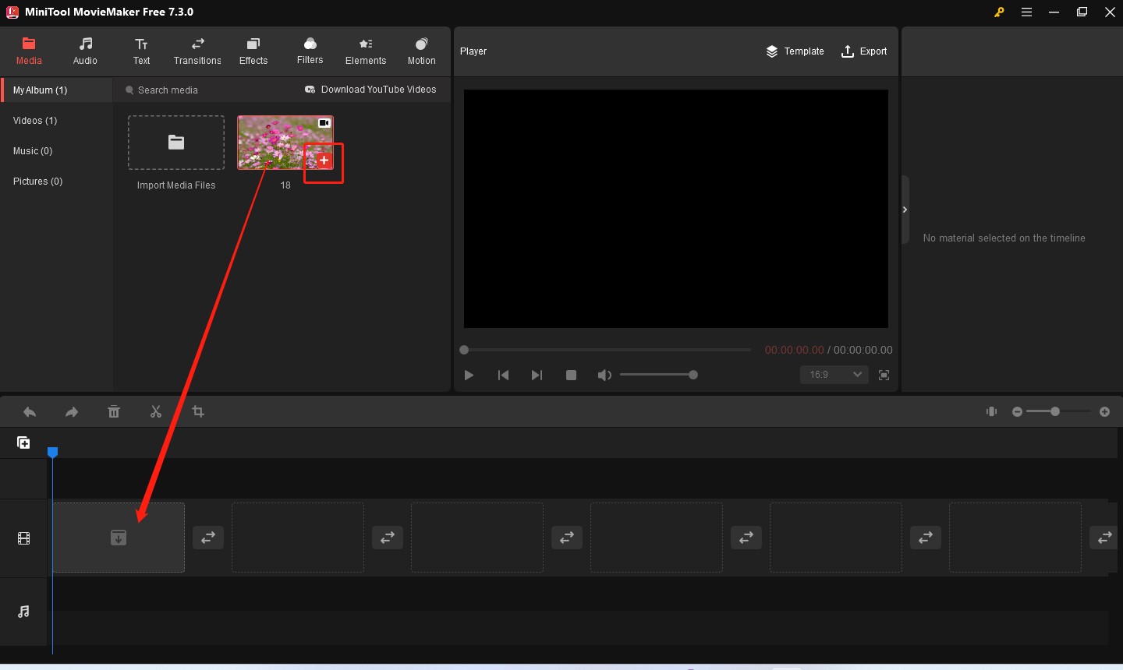Open the Text tab
1123x670 pixels.
point(141,51)
